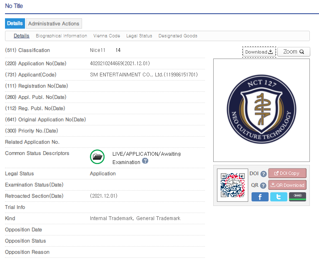Click the Nice11 classification value
The height and width of the screenshot is (267, 319).
click(97, 50)
